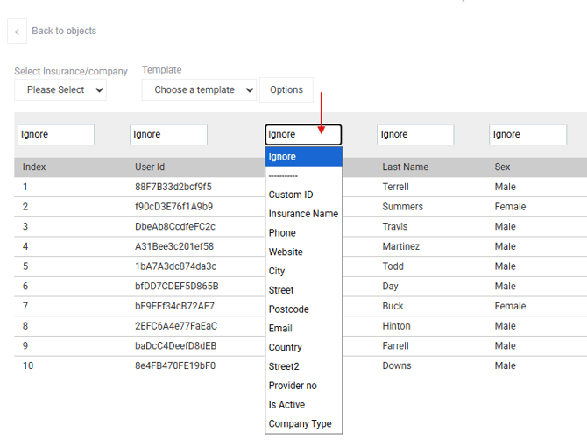
Task: Go back via 'Back to objects' link
Action: pos(64,31)
